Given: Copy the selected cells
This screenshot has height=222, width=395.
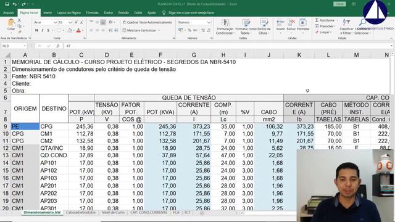Looking at the screenshot, I should [x=19, y=26].
